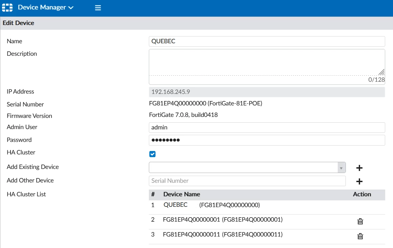Grab the Description textarea resize handle
Image resolution: width=393 pixels, height=248 pixels.
(382, 72)
